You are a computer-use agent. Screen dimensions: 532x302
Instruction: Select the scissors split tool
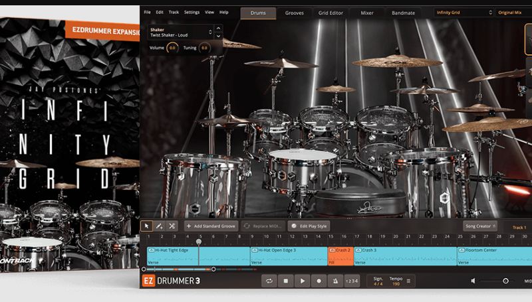coord(172,226)
